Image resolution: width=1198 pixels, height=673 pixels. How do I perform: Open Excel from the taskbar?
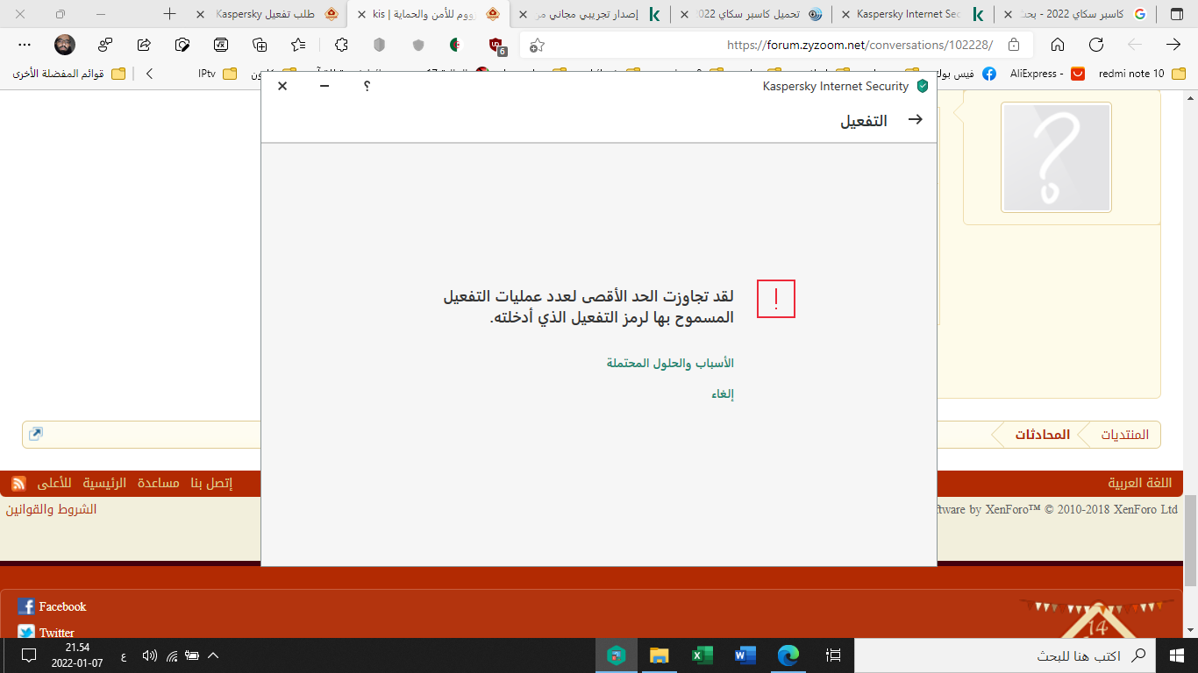point(702,655)
